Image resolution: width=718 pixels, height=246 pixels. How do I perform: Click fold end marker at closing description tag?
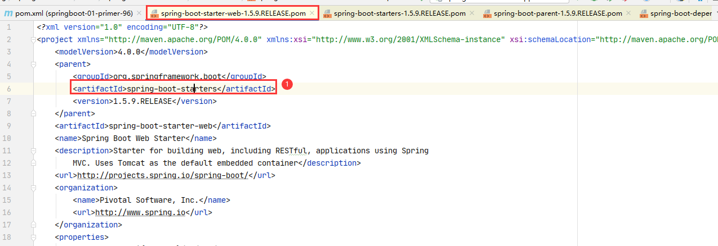coord(34,163)
